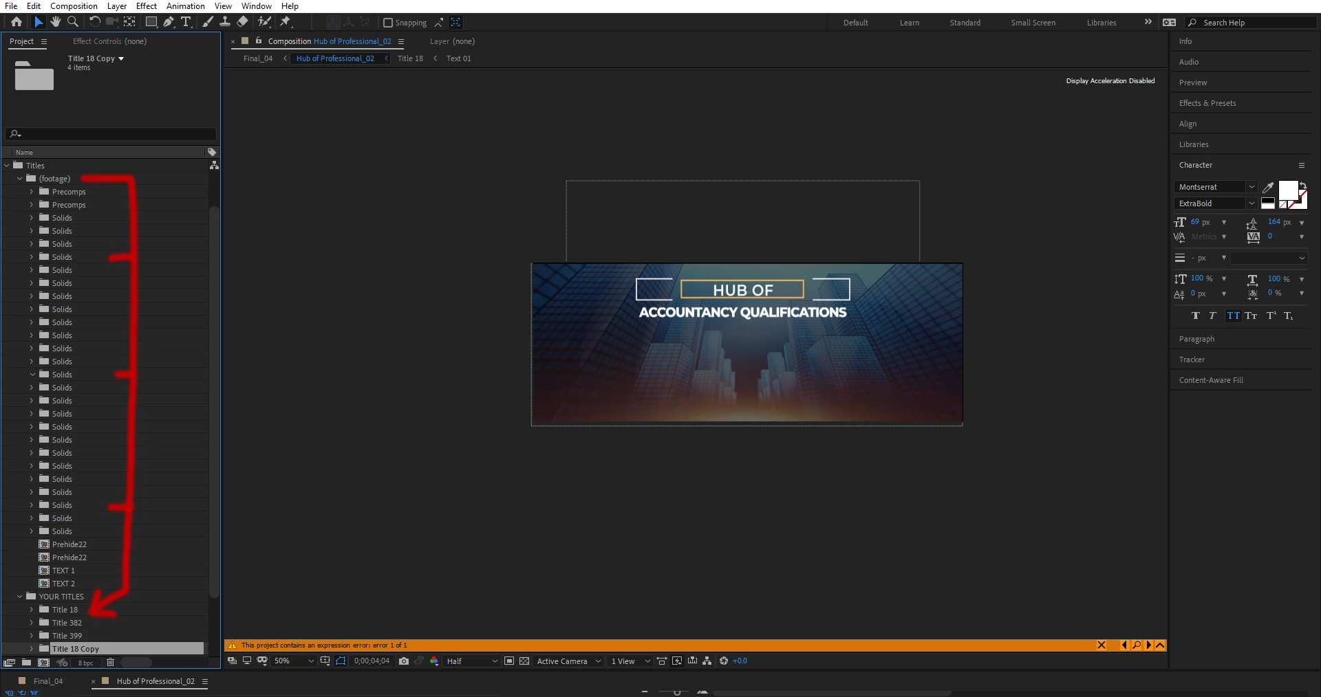Switch to the Small Screen workspace

pyautogui.click(x=1033, y=23)
